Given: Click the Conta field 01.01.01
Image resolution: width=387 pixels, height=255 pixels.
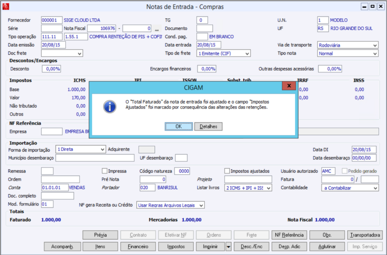Looking at the screenshot, I should [55, 188].
